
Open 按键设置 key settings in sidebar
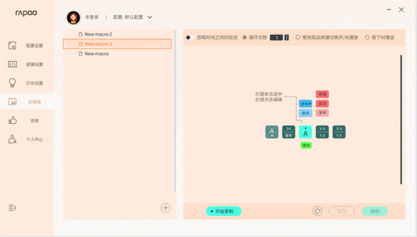pyautogui.click(x=27, y=64)
